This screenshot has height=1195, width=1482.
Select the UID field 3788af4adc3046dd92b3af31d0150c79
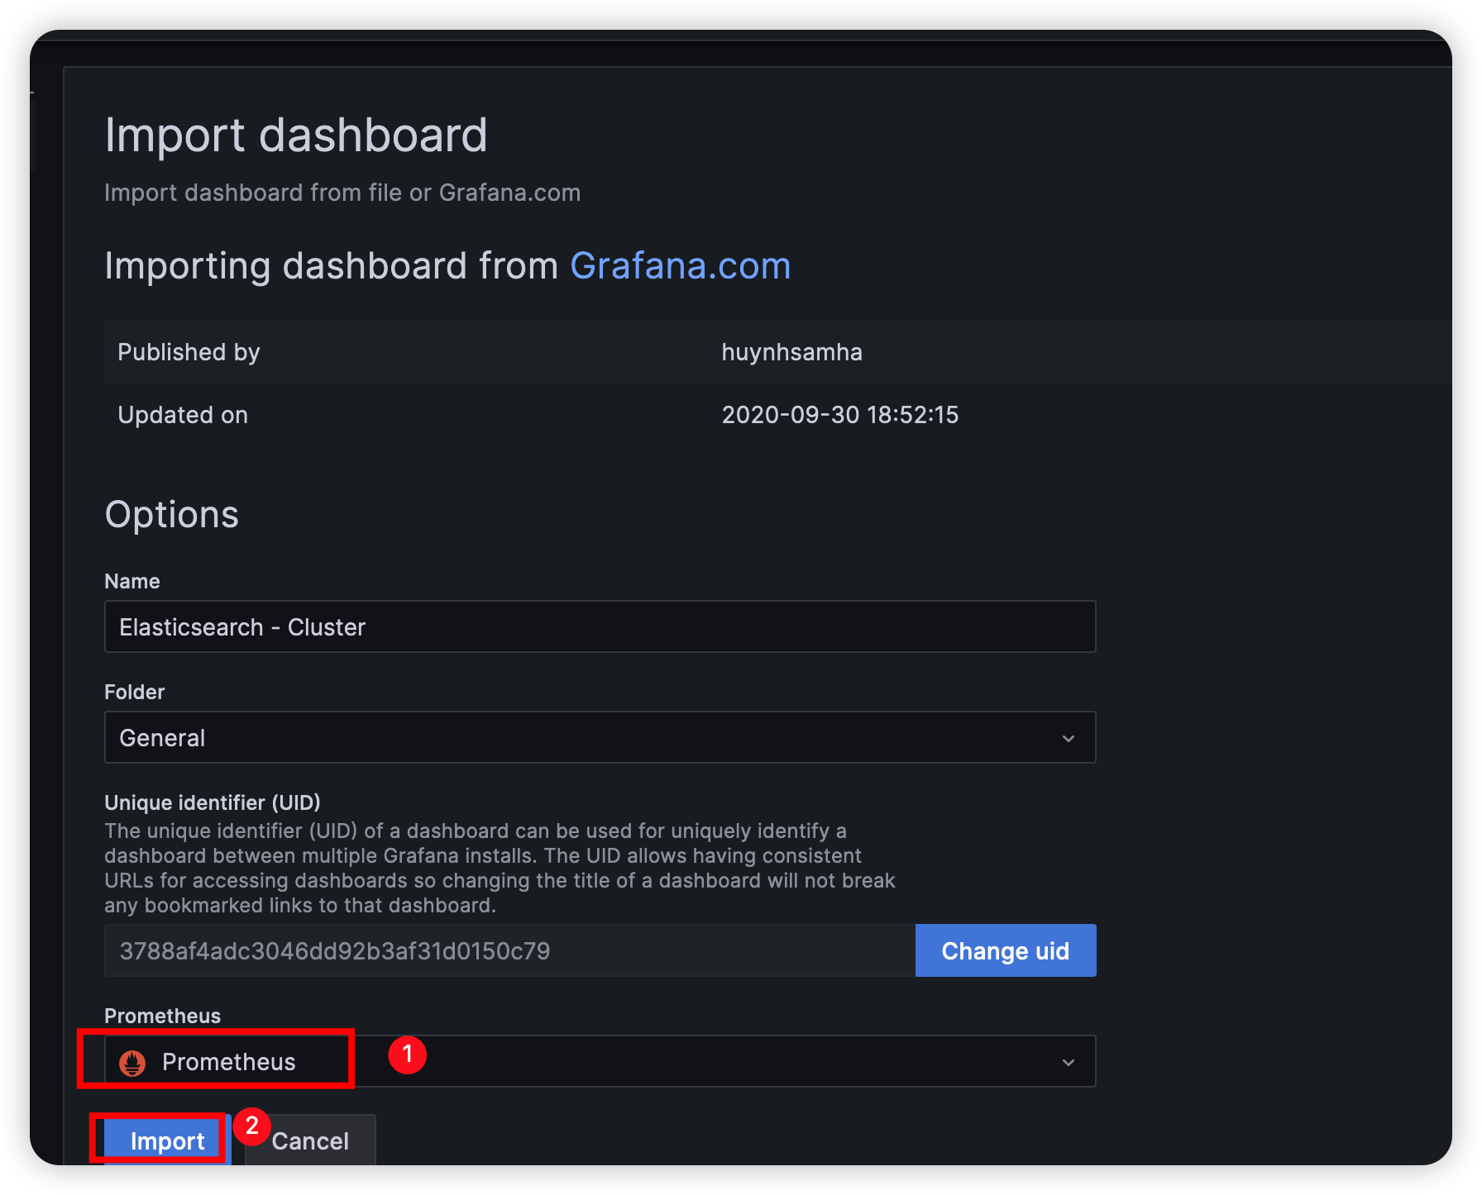pos(509,950)
